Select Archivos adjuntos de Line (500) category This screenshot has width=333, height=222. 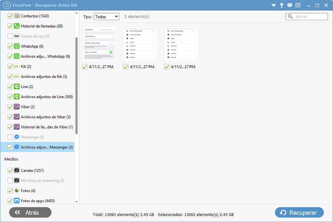37,97
